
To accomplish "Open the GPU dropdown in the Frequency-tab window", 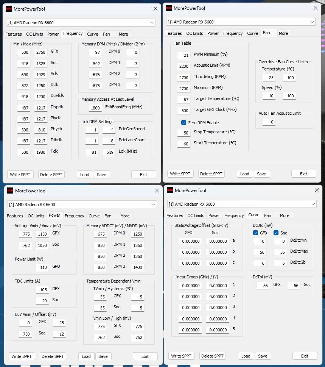I will (81, 23).
